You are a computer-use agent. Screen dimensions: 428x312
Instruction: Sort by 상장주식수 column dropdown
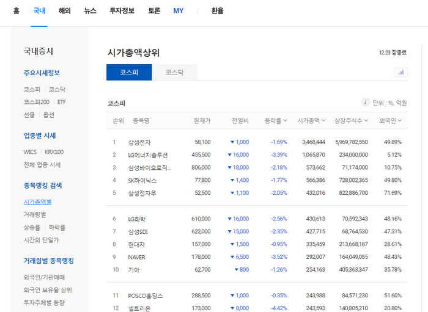tap(352, 120)
